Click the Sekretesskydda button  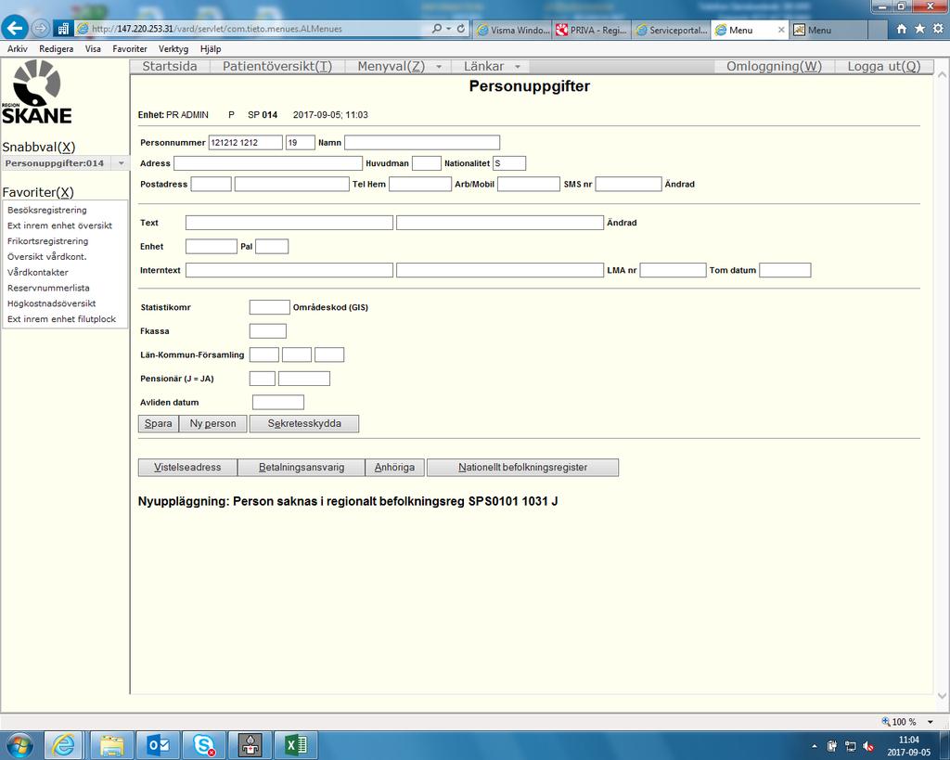pos(304,424)
